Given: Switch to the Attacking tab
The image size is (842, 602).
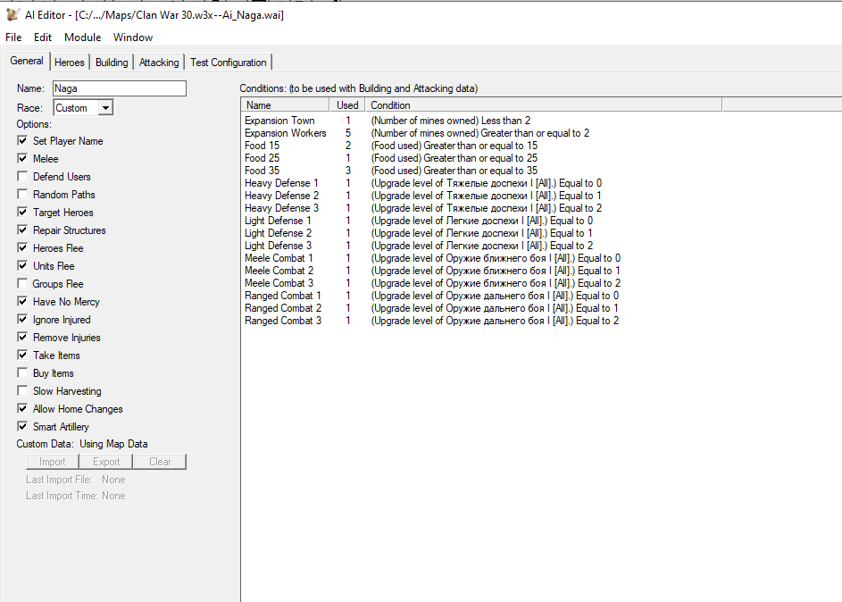Looking at the screenshot, I should click(159, 63).
